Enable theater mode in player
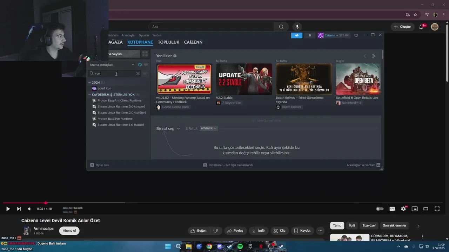This screenshot has height=252, width=449. tap(426, 209)
